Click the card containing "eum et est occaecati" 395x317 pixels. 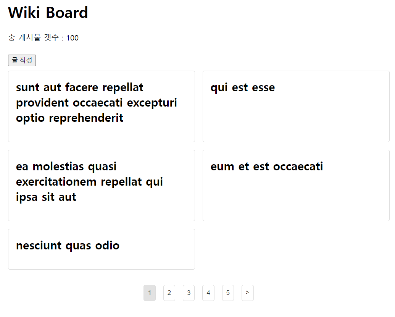(x=296, y=185)
